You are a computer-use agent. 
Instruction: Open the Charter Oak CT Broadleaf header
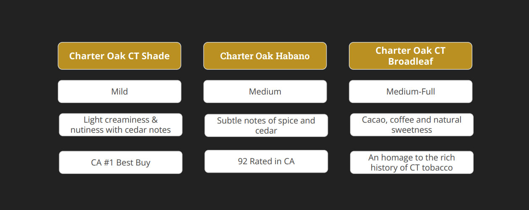(411, 56)
